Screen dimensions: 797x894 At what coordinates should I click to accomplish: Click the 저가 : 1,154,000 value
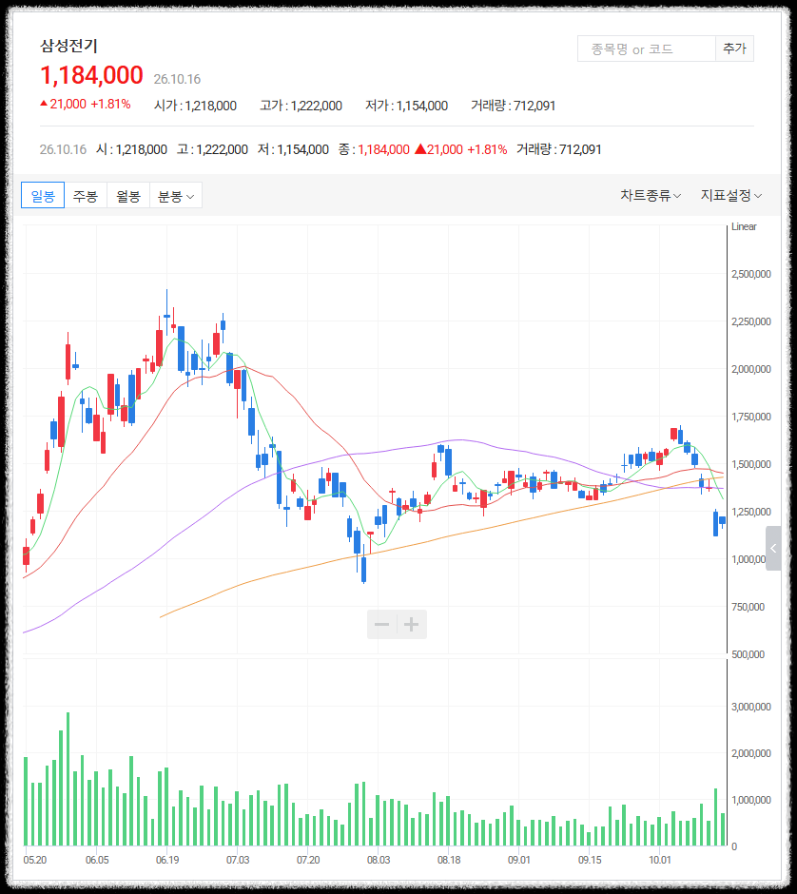tap(406, 106)
